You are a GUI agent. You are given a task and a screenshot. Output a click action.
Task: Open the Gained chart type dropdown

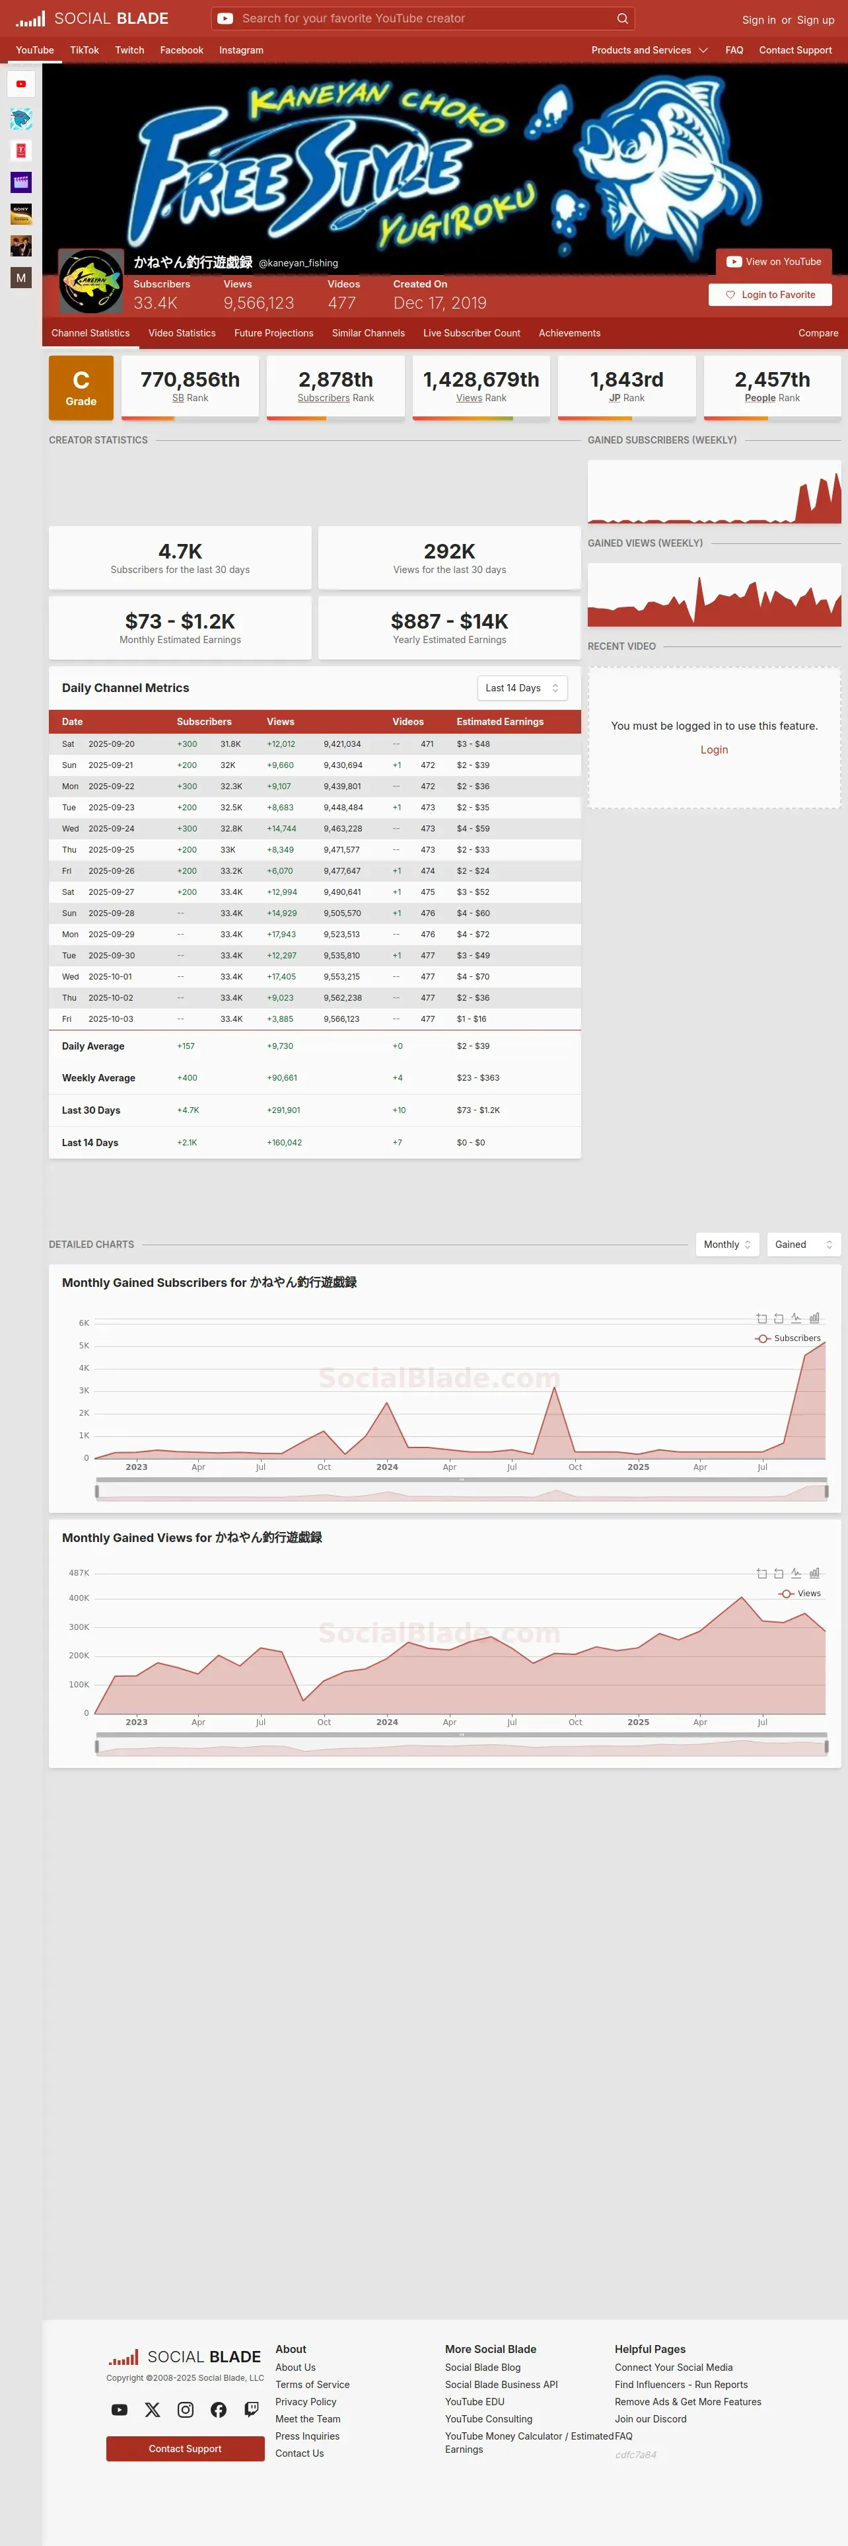[804, 1245]
